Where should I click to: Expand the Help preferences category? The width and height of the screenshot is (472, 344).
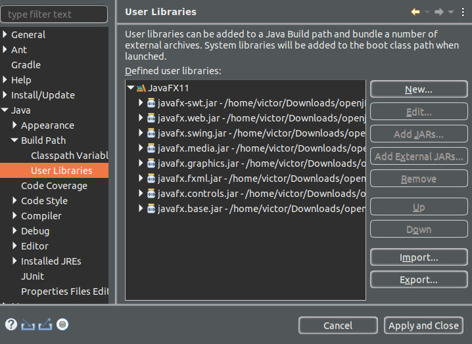pyautogui.click(x=5, y=79)
